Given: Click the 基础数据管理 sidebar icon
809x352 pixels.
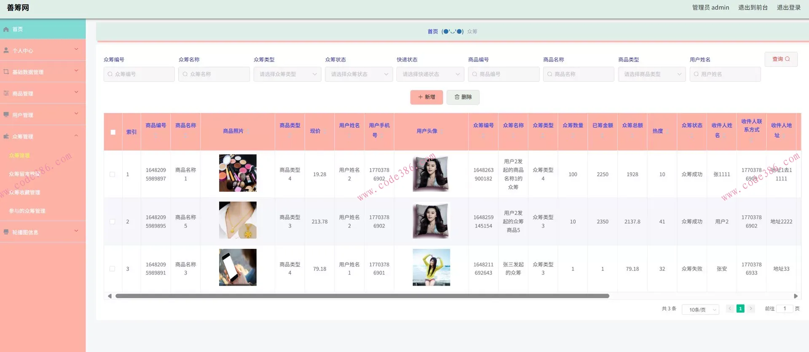Looking at the screenshot, I should pyautogui.click(x=6, y=72).
